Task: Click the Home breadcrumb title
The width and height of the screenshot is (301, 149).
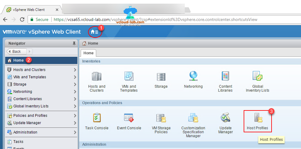Action: tap(93, 43)
